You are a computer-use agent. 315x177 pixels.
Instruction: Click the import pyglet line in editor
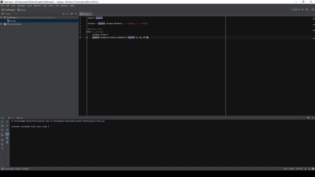click(95, 18)
